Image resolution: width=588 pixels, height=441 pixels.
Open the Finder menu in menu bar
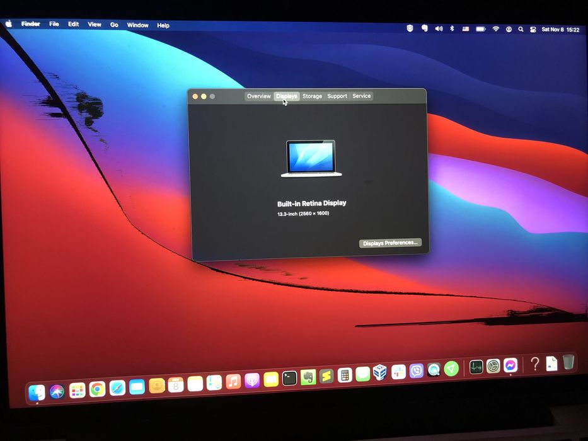[x=30, y=24]
